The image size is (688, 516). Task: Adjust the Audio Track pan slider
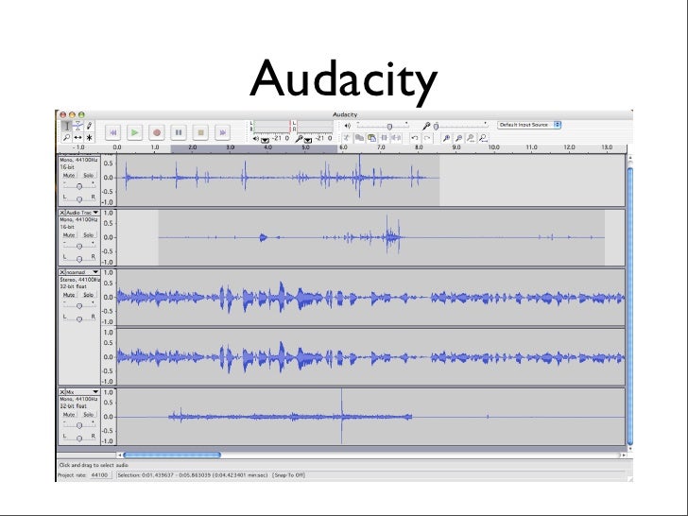click(x=79, y=258)
